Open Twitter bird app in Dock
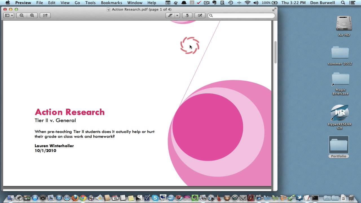This screenshot has height=203, width=361. coord(299,198)
